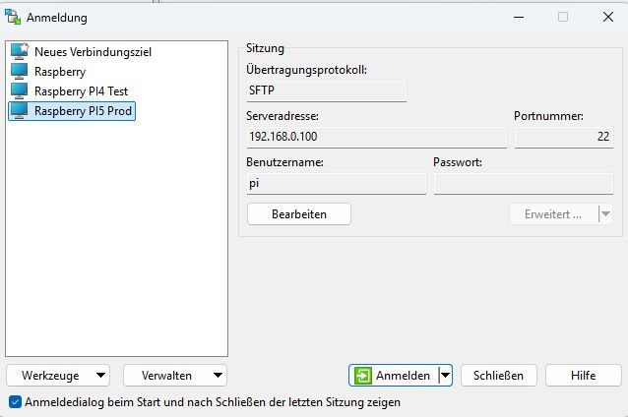
Task: Open the Verwalten dropdown menu
Action: point(174,375)
